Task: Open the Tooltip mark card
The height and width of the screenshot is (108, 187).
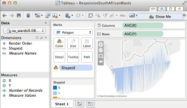Action: [73, 57]
